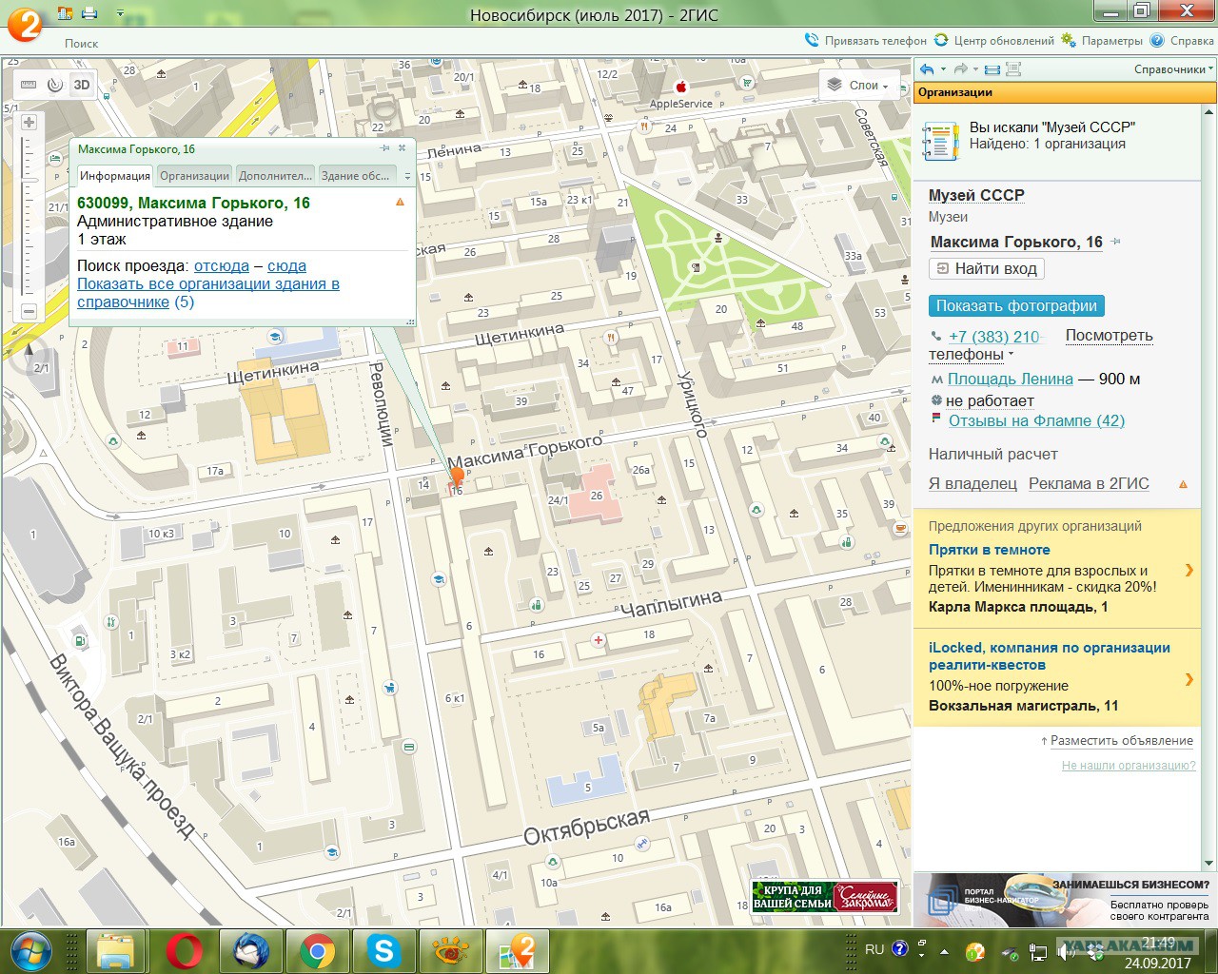The height and width of the screenshot is (974, 1218).
Task: Click the spiral icon next to the ruler tool
Action: coord(55,85)
